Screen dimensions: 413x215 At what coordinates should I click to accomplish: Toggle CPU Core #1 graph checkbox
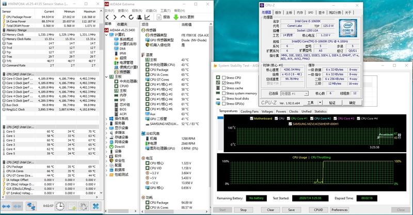click(289, 119)
